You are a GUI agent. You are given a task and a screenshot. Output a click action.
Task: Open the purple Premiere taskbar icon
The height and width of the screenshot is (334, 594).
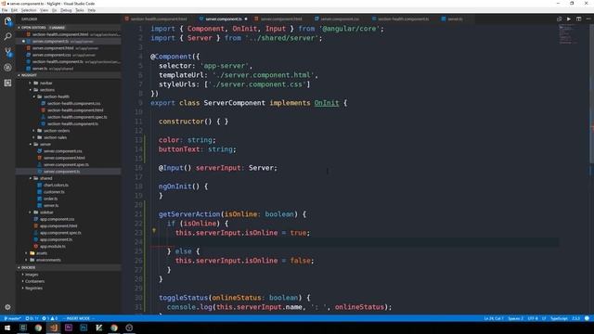coord(69,328)
